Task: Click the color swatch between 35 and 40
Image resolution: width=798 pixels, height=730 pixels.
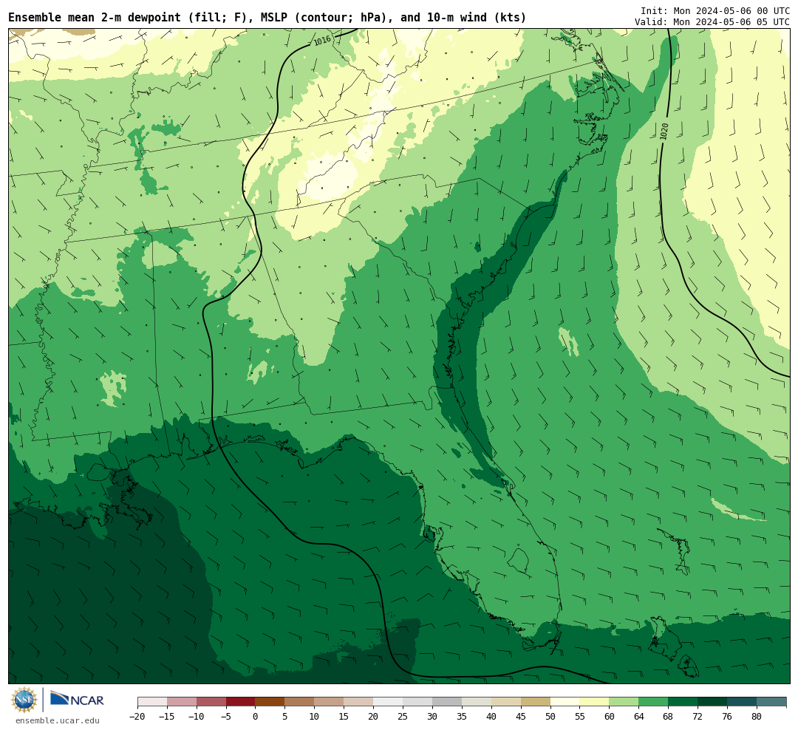Action: [x=477, y=702]
